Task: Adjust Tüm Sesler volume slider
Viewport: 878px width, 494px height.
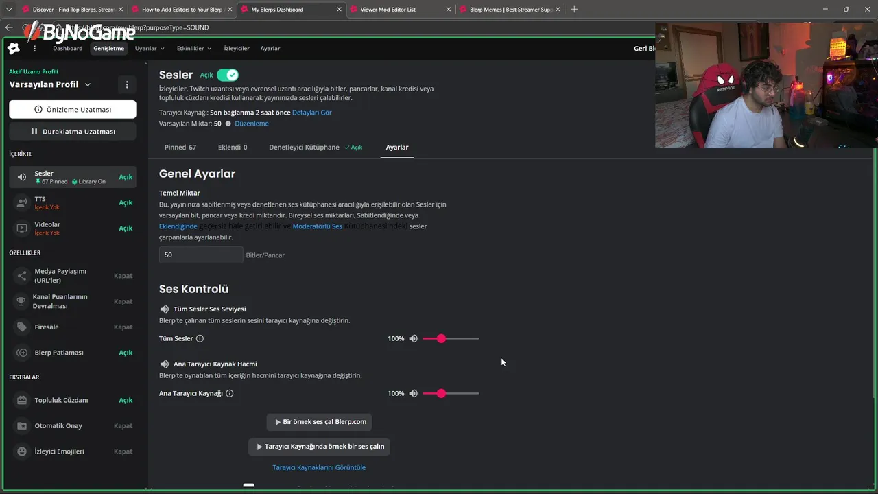Action: 451,338
